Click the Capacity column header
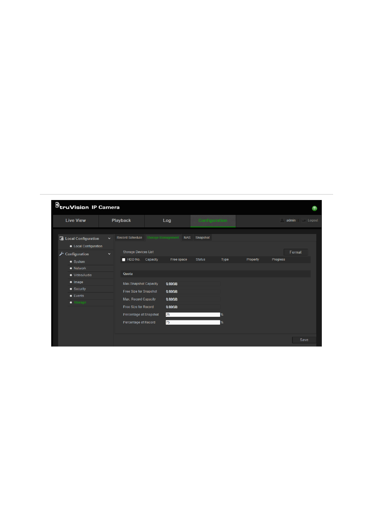This screenshot has height=527, width=373. point(152,259)
